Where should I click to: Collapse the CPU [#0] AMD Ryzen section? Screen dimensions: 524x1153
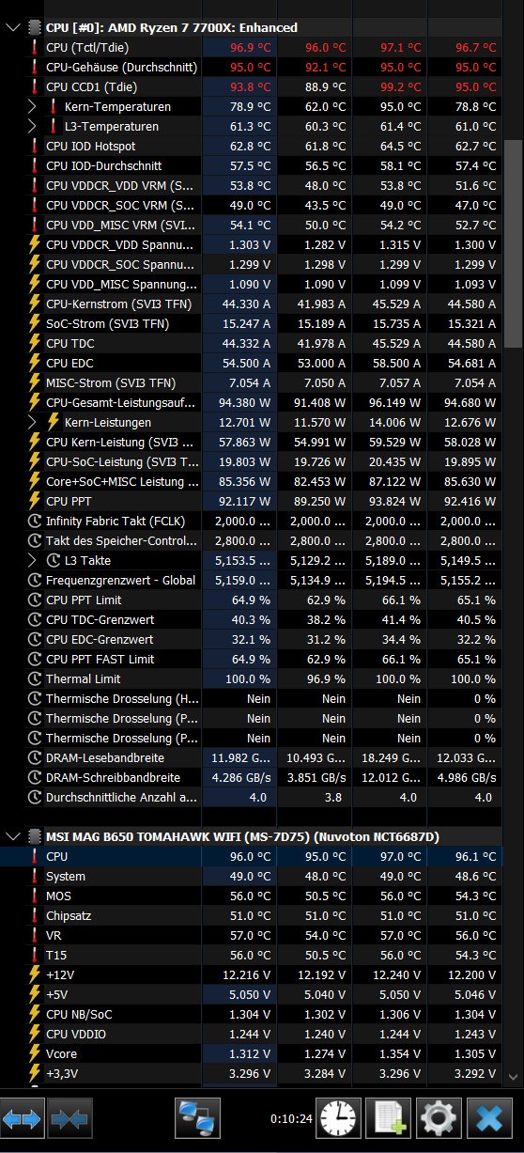12,27
